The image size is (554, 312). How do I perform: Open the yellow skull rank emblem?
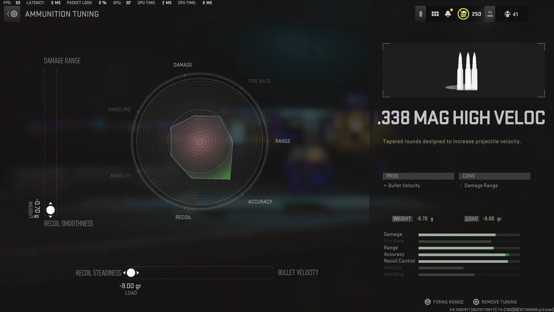463,14
